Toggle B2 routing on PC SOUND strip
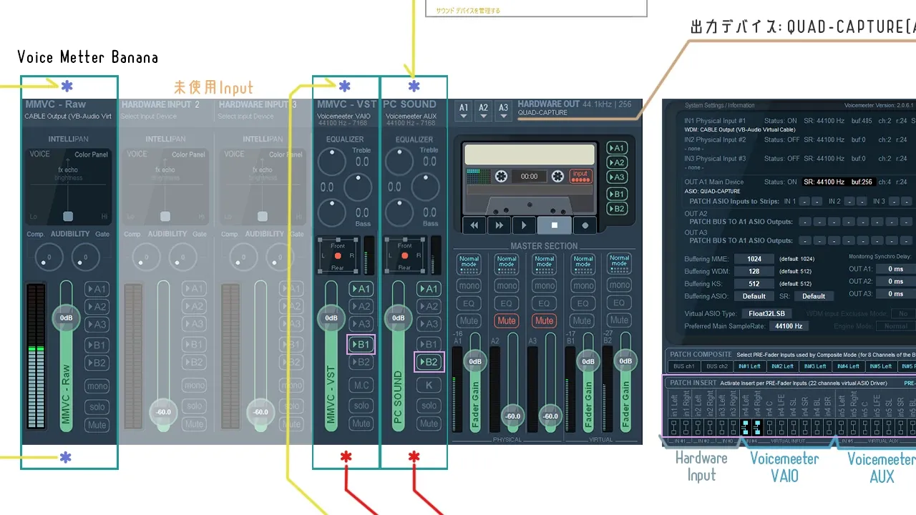The image size is (916, 515). [x=429, y=362]
